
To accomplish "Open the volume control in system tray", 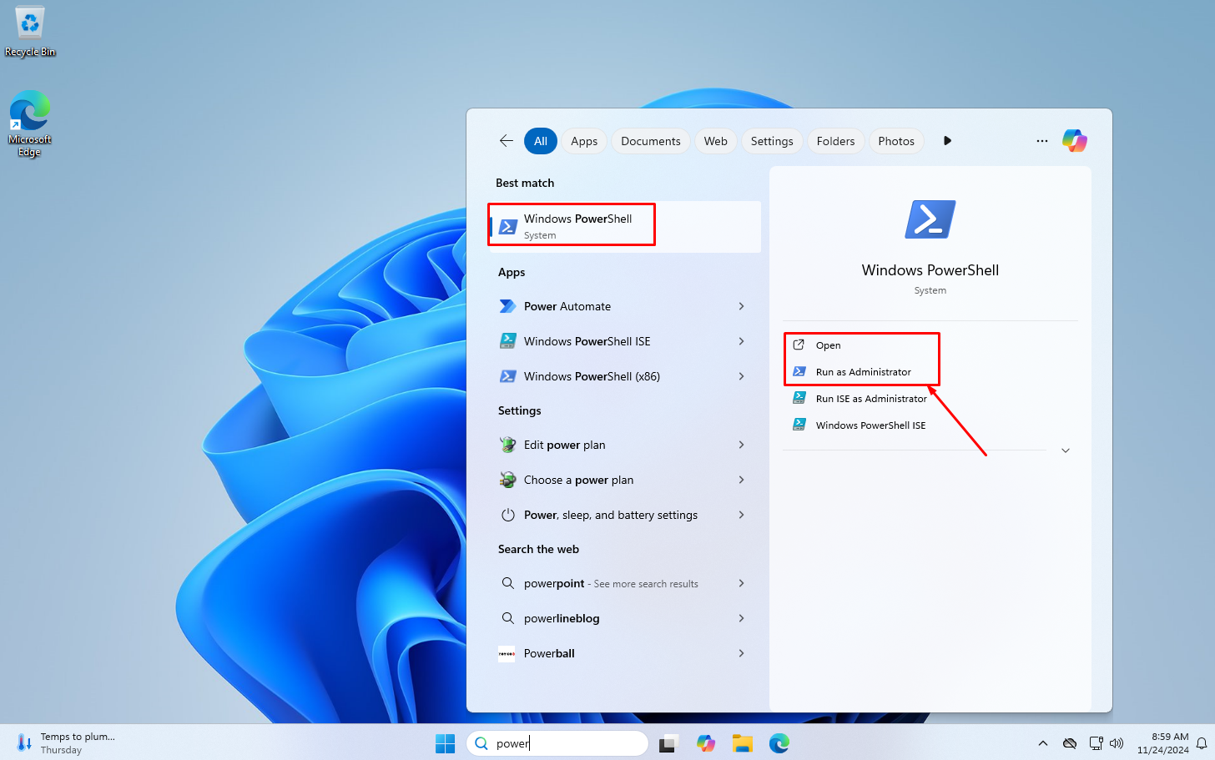I will pos(1117,742).
